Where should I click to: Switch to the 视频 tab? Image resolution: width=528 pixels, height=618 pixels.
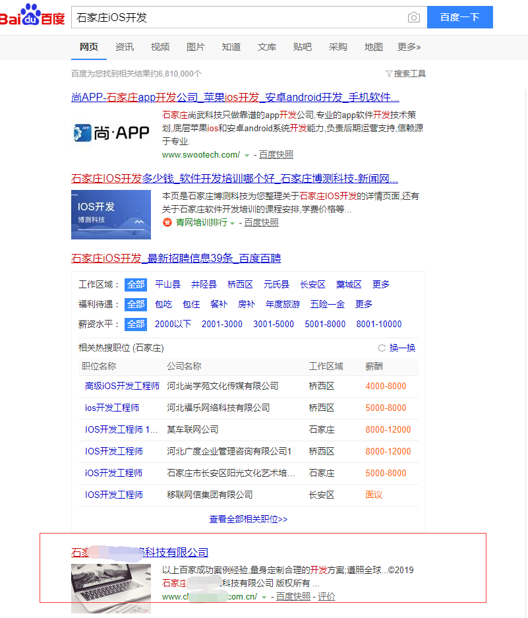(160, 47)
